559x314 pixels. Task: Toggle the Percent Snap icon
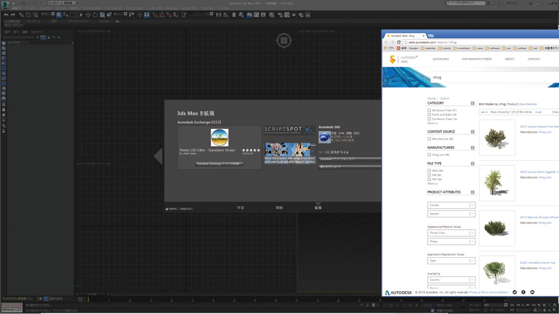click(169, 15)
